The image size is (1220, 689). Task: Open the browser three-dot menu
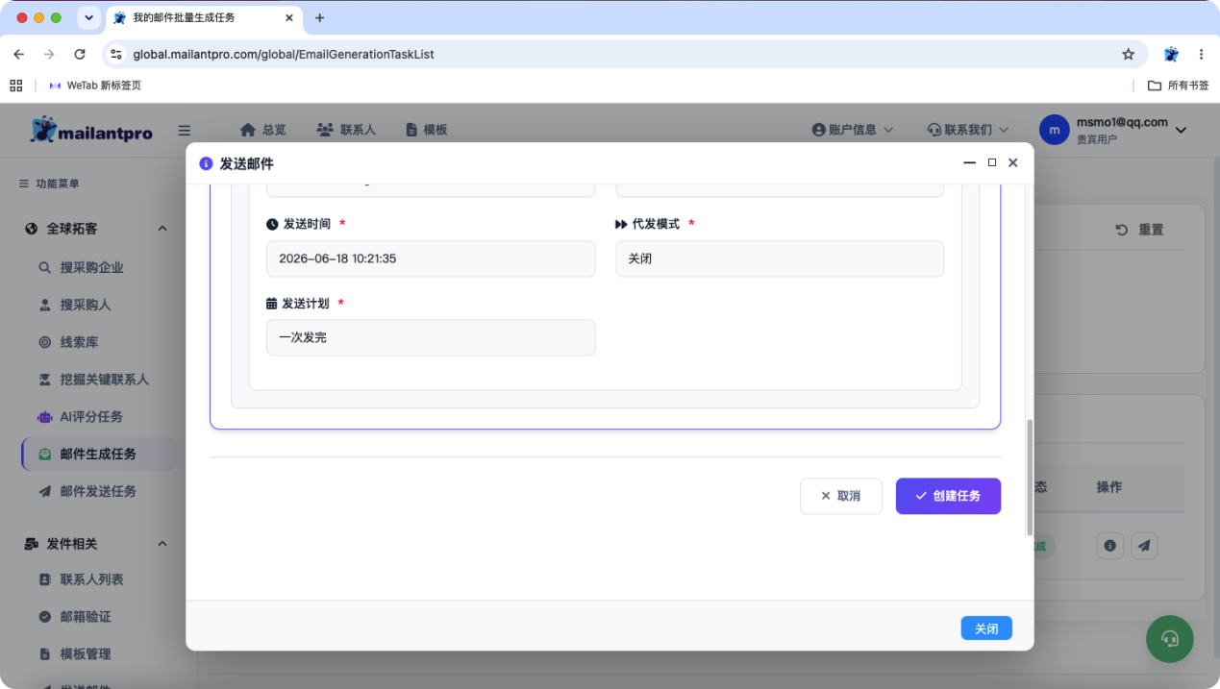pos(1202,55)
